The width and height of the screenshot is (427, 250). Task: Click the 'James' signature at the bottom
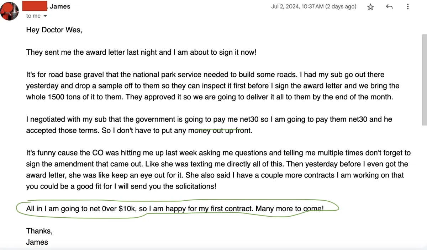point(37,242)
